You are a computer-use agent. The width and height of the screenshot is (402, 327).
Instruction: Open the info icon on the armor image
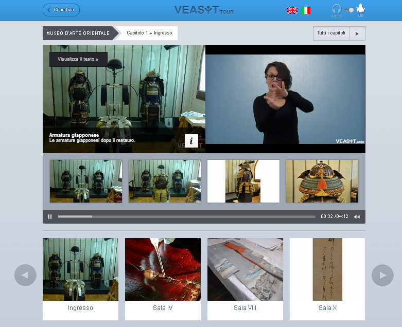[191, 141]
